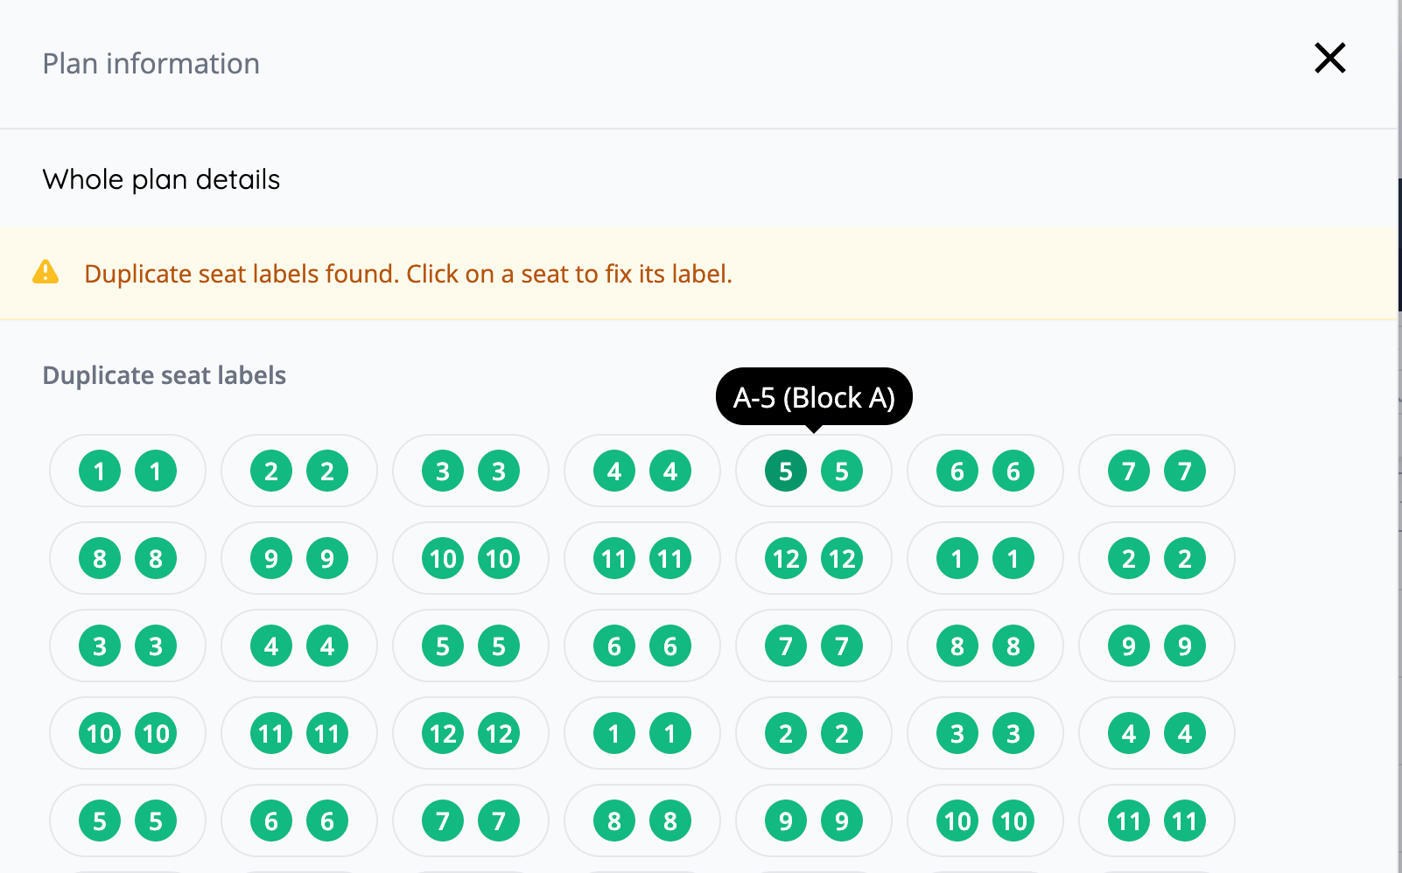The width and height of the screenshot is (1402, 873).
Task: Click the A-5 Block A tooltip
Action: [x=813, y=396]
